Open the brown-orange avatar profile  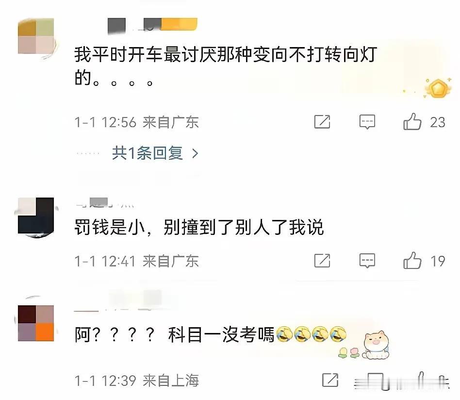(x=36, y=323)
